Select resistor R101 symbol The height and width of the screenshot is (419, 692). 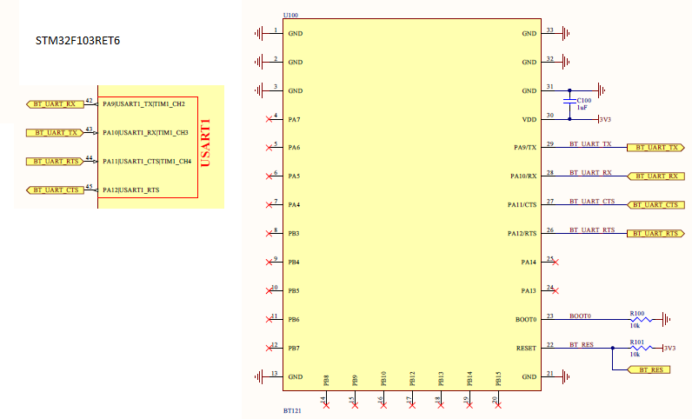(641, 349)
